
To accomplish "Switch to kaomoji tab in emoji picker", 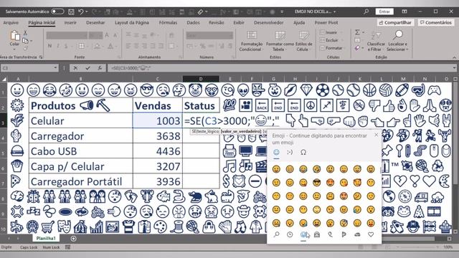I will (x=290, y=153).
